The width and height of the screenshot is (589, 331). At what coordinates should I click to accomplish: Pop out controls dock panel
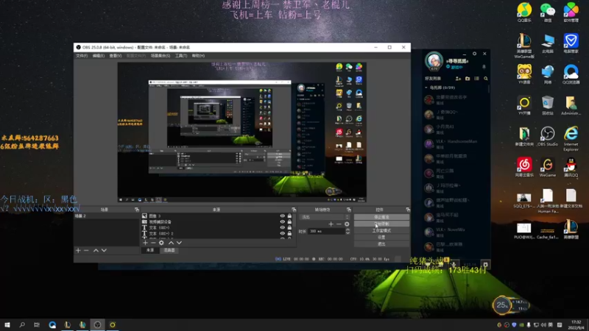point(408,210)
